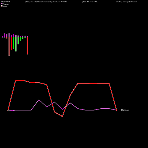148x148 pixels.
Task: Select the "Price" legend label
Action: click(x=5, y=7)
